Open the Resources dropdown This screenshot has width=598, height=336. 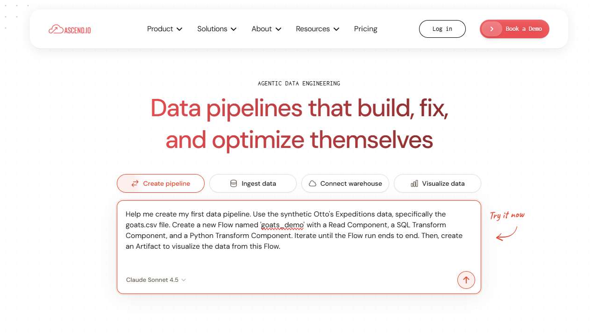pyautogui.click(x=318, y=29)
